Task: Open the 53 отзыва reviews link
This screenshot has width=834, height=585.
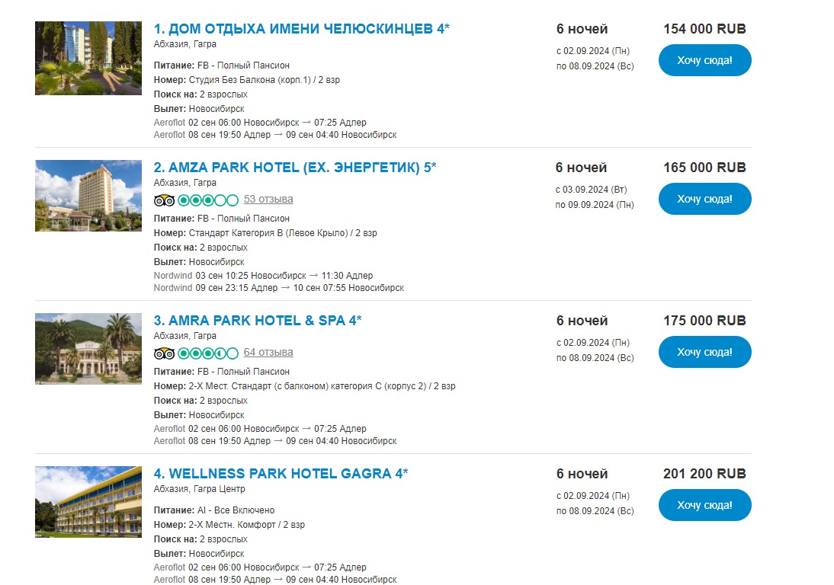Action: [x=268, y=200]
